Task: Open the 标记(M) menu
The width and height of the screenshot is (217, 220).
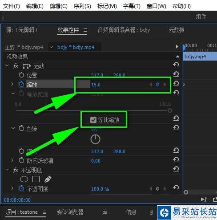Action: coord(107,6)
